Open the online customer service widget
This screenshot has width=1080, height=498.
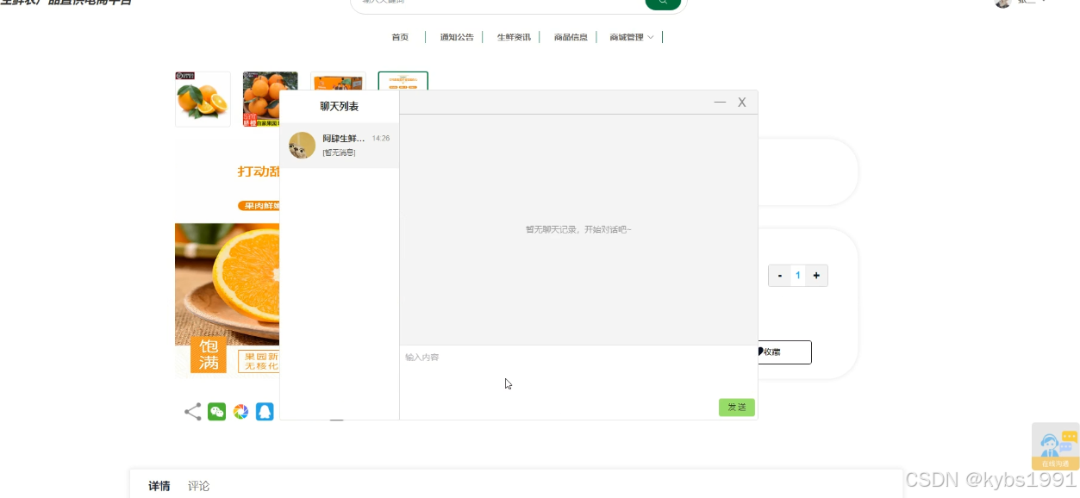point(1055,446)
